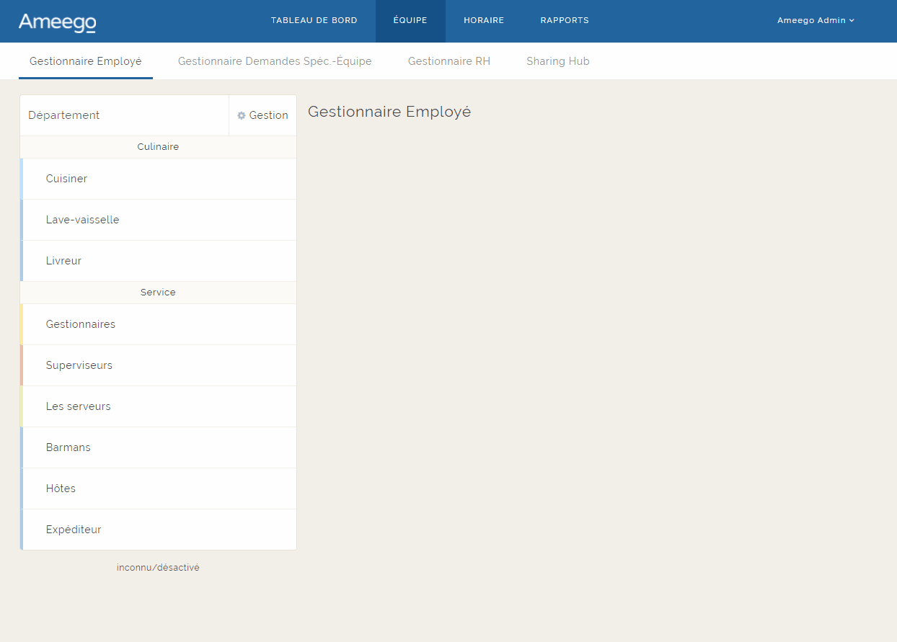Open the Sharing Hub tab
This screenshot has width=897, height=642.
[557, 61]
